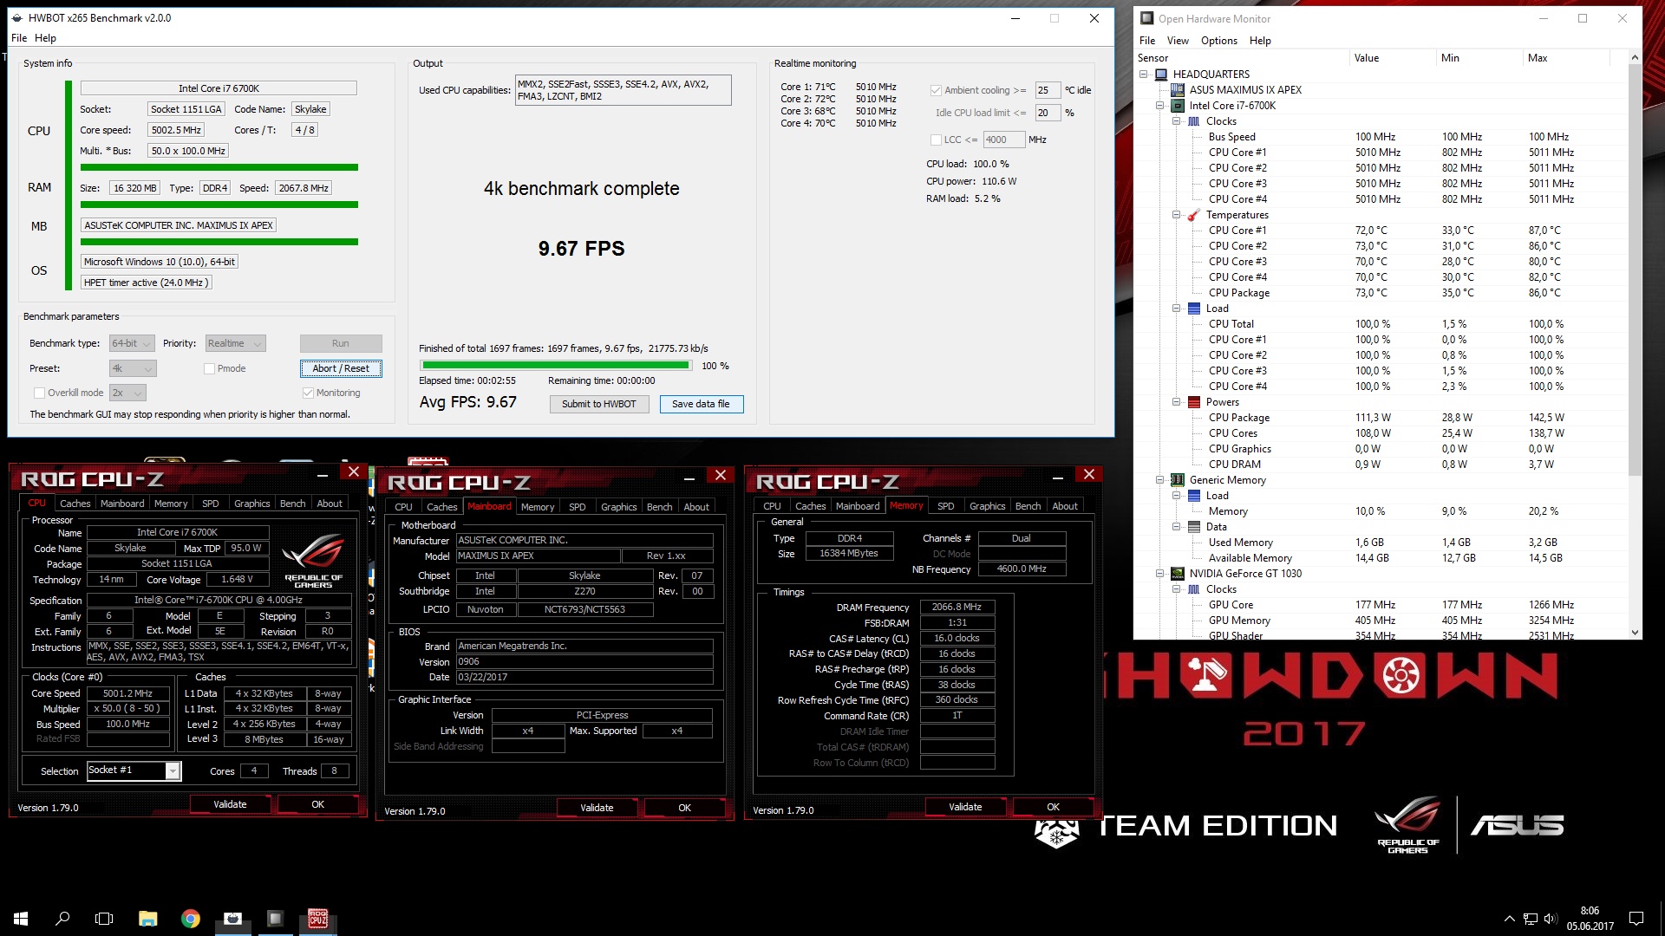Click the Temperatures thermometer icon

coord(1194,215)
